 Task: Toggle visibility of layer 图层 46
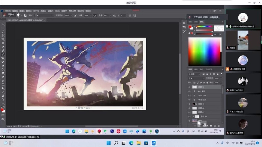[x=189, y=104]
